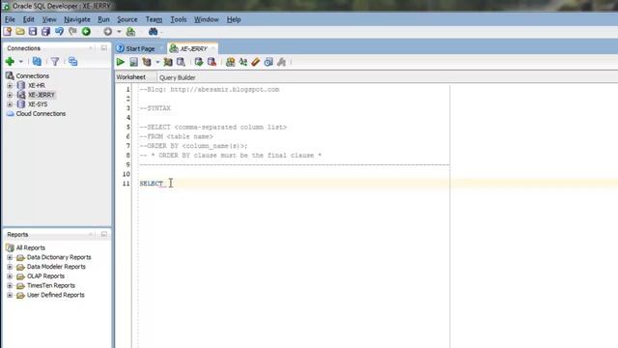Screen dimensions: 618x348
Task: Click the Run Script icon
Action: tap(133, 62)
